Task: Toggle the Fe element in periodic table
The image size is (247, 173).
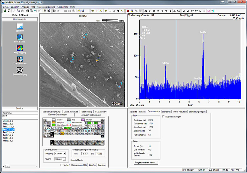Action: tap(69, 128)
